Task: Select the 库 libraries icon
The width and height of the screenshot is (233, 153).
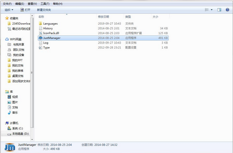Action: coord(7,92)
